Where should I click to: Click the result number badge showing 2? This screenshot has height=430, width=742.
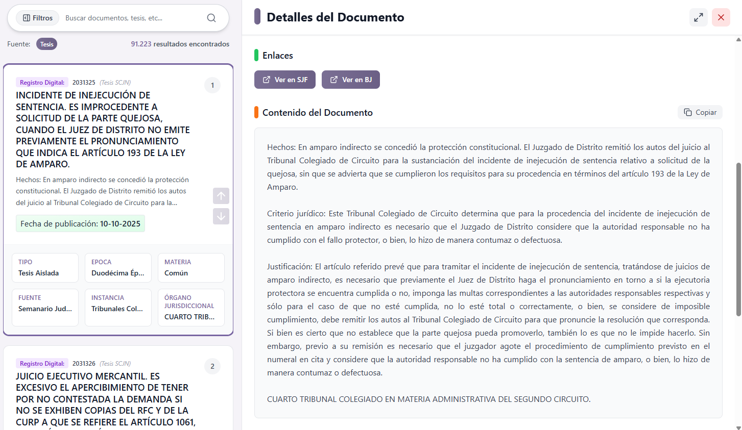pos(212,366)
